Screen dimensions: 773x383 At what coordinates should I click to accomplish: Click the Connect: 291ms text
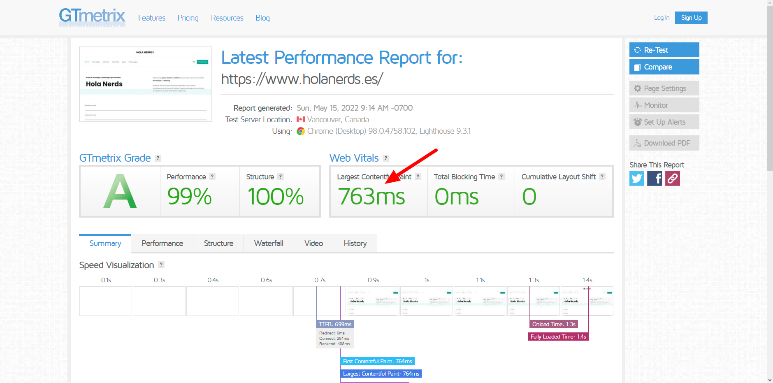pyautogui.click(x=334, y=339)
